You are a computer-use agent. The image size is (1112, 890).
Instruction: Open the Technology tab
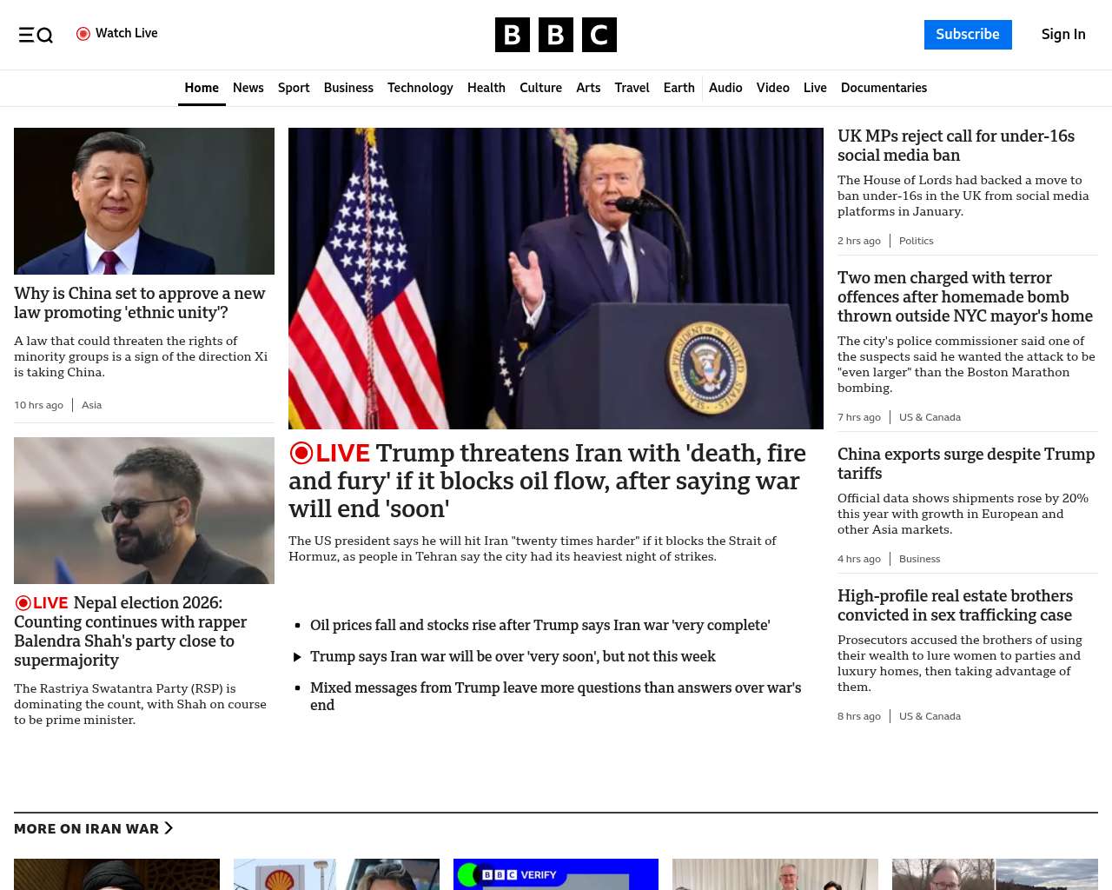pos(420,88)
